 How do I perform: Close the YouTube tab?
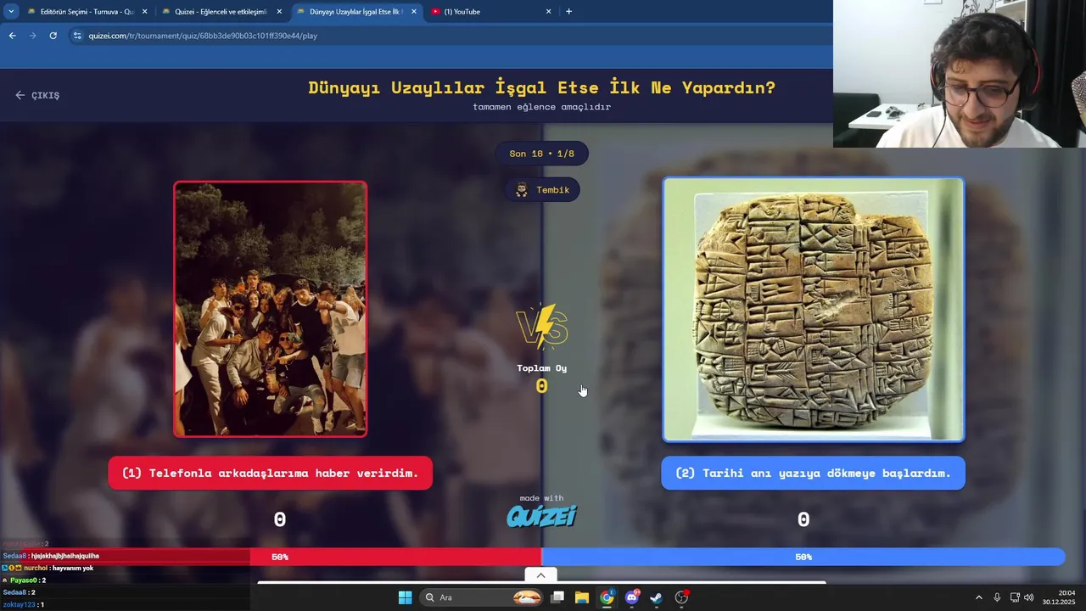548,12
